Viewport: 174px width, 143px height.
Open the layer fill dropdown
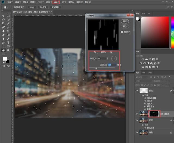169,85
